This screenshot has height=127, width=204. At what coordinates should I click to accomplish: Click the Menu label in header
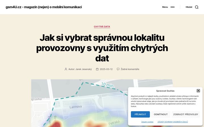[165, 7]
